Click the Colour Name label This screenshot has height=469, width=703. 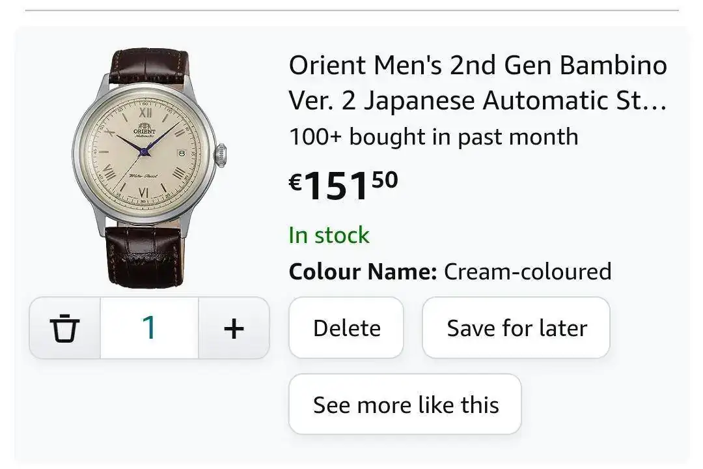click(363, 272)
